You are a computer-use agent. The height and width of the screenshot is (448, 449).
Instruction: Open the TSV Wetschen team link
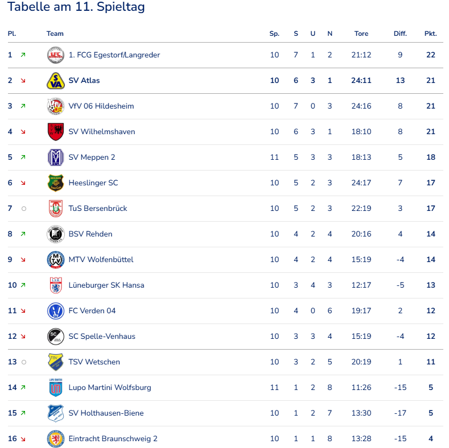click(94, 362)
